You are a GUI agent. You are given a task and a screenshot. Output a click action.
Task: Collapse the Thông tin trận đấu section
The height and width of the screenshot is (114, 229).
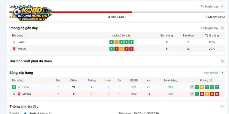click(x=222, y=107)
